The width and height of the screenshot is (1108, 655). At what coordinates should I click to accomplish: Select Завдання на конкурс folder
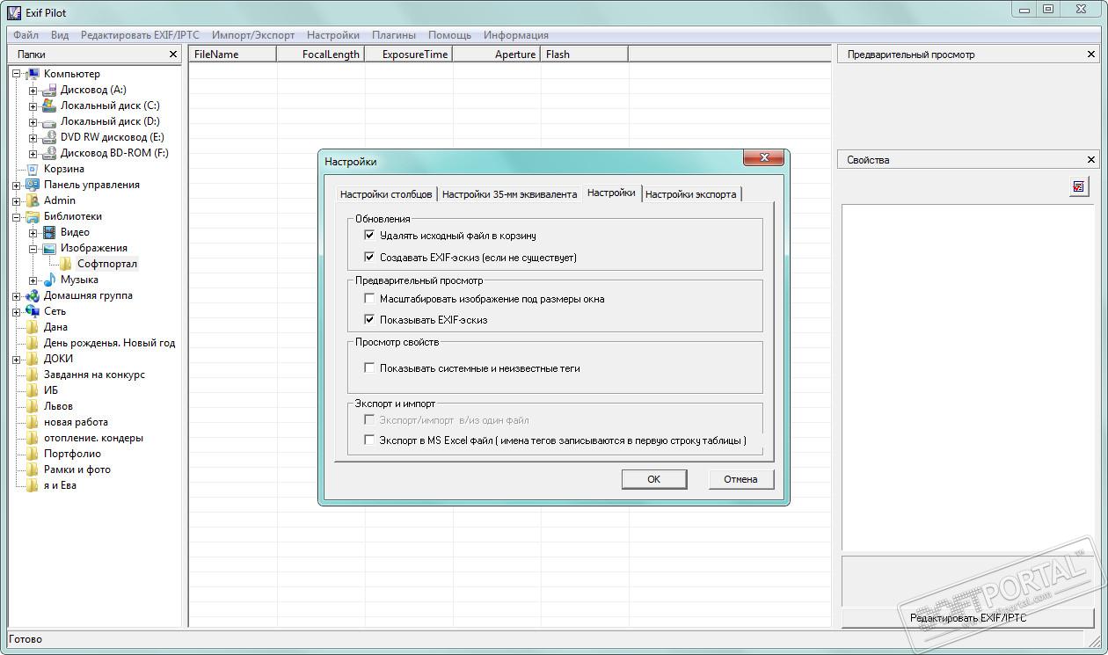94,375
